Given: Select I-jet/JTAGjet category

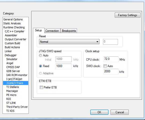Looking at the screenshot, I should pyautogui.click(x=14, y=79).
